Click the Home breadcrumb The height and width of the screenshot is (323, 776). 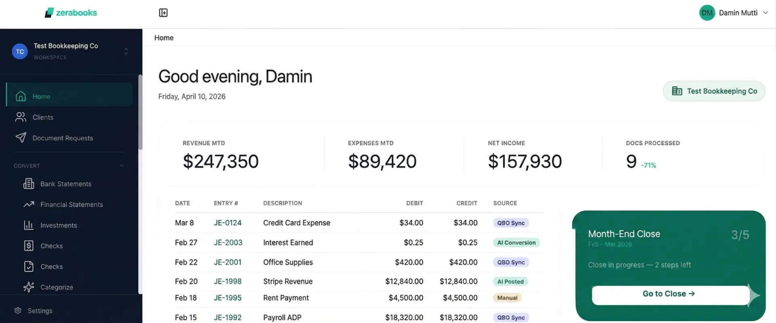164,38
